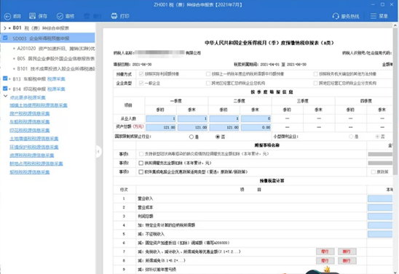Viewport: 399px width, 274px height.
Task: Click the 菜单 label at top right
Action: point(384,16)
